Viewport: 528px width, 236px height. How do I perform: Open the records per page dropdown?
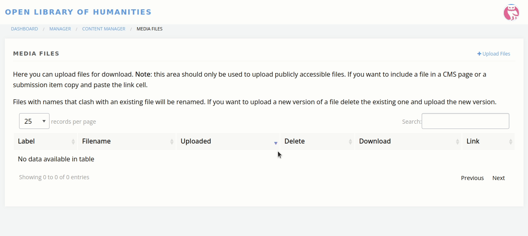pos(34,121)
